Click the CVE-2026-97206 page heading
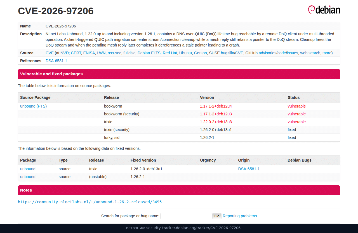The image size is (358, 233). [56, 11]
